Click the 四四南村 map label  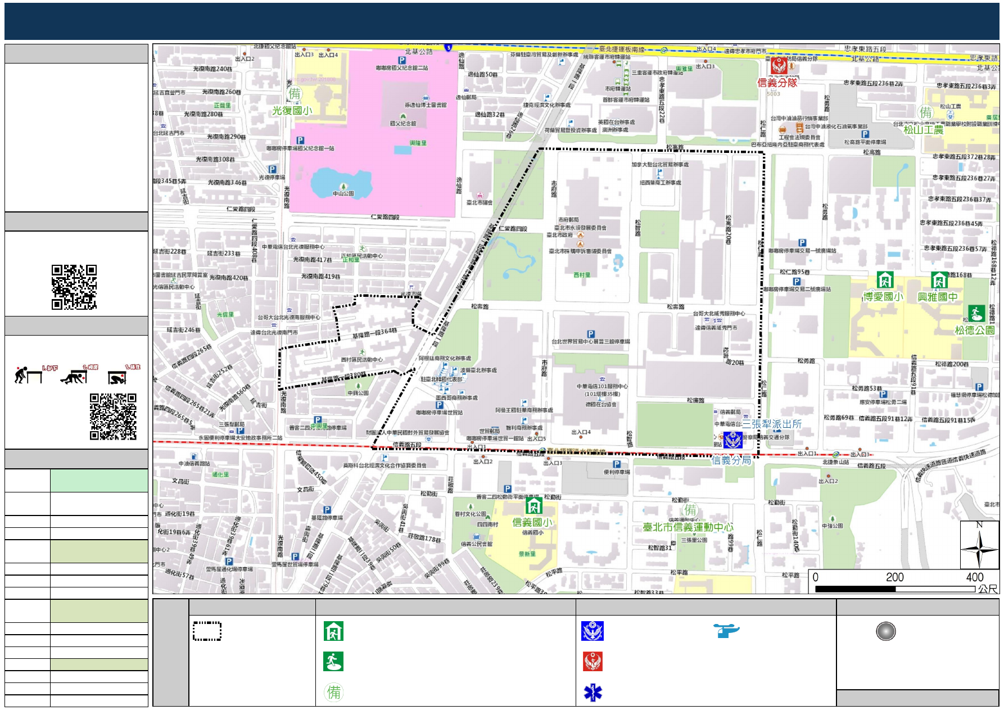coord(487,524)
